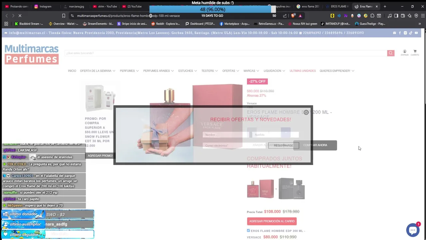Switch to the EROS FLAME H... tab
The height and width of the screenshot is (240, 426).
point(337,6)
